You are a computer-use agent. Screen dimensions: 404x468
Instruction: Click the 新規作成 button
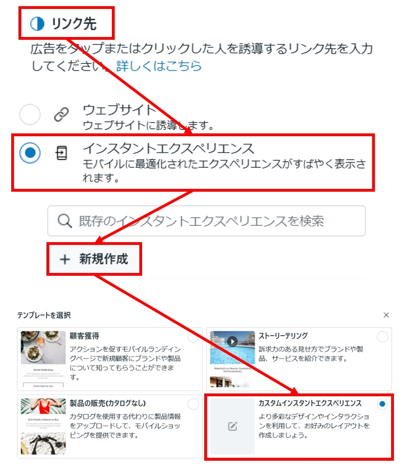(x=94, y=259)
